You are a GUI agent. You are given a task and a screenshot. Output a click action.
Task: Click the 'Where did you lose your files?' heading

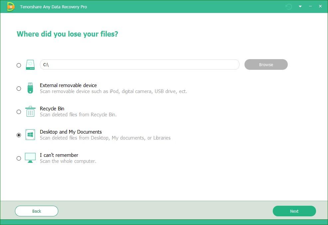(67, 34)
